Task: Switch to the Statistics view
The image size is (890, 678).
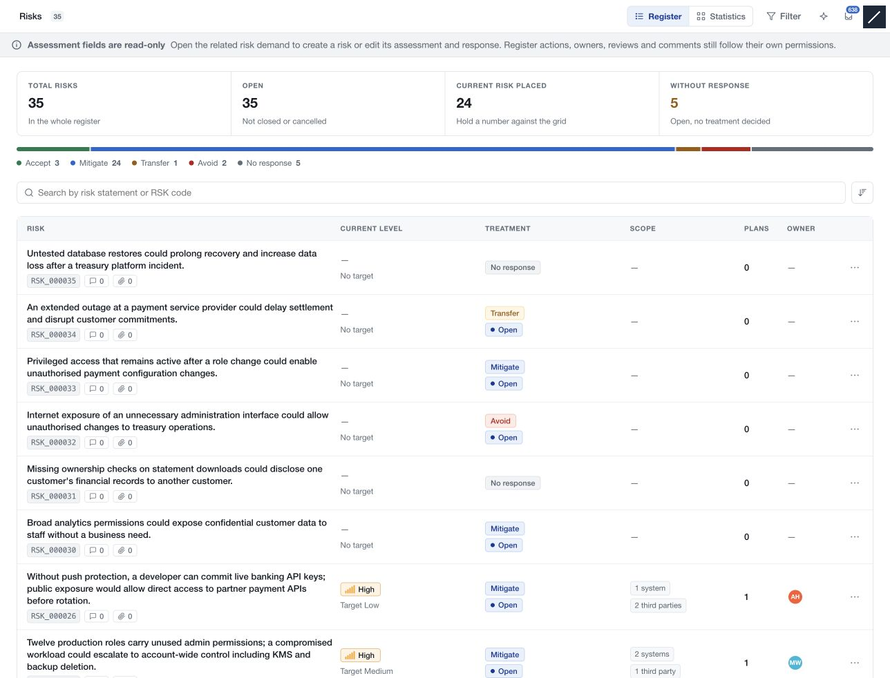Action: (721, 17)
